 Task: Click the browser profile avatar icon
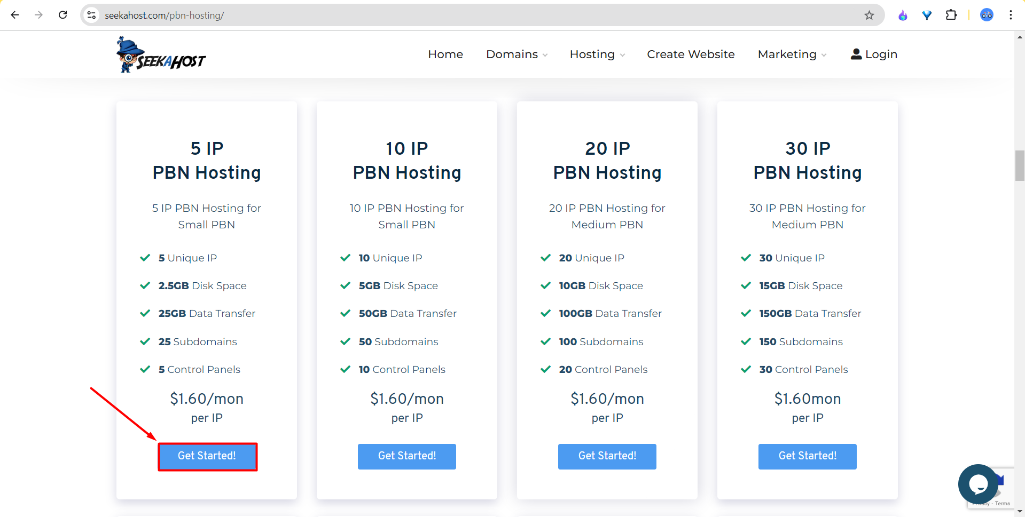click(x=987, y=15)
